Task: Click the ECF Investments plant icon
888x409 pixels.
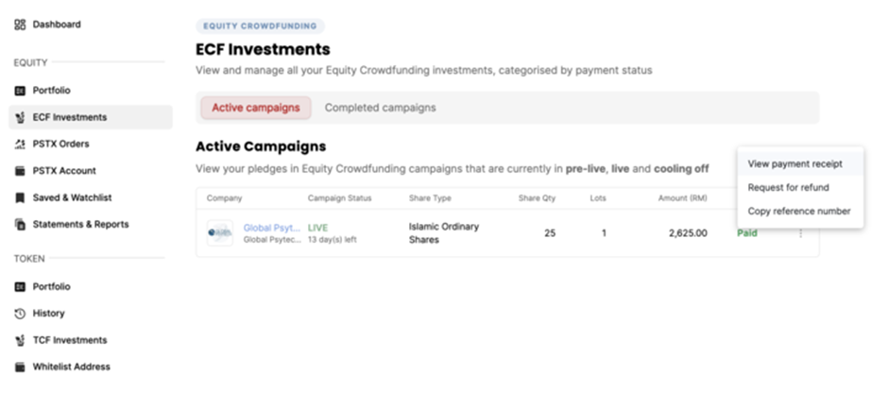Action: point(20,117)
